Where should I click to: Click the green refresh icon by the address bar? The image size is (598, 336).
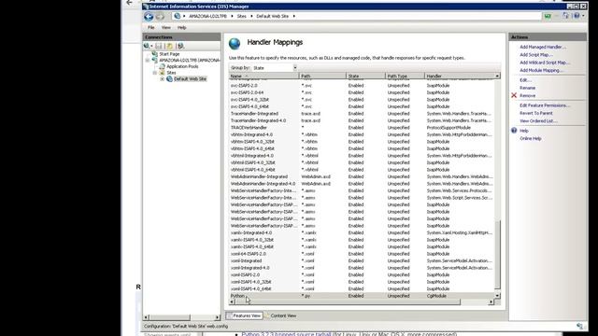tap(548, 16)
